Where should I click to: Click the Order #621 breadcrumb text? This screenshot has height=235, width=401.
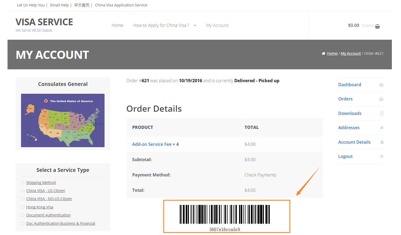374,53
